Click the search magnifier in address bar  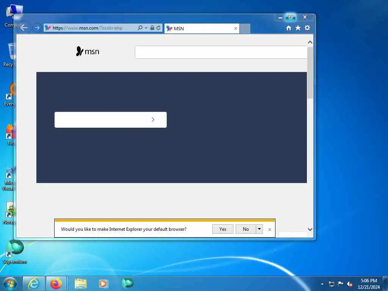tap(140, 28)
